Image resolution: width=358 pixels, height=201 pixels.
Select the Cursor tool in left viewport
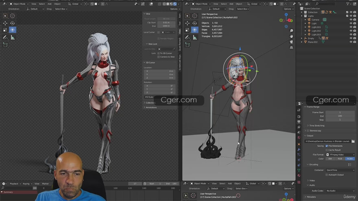[x=12, y=16]
